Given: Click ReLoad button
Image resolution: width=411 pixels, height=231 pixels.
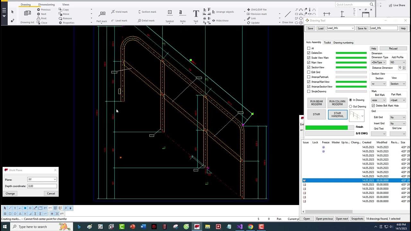Looking at the screenshot, I should (393, 48).
